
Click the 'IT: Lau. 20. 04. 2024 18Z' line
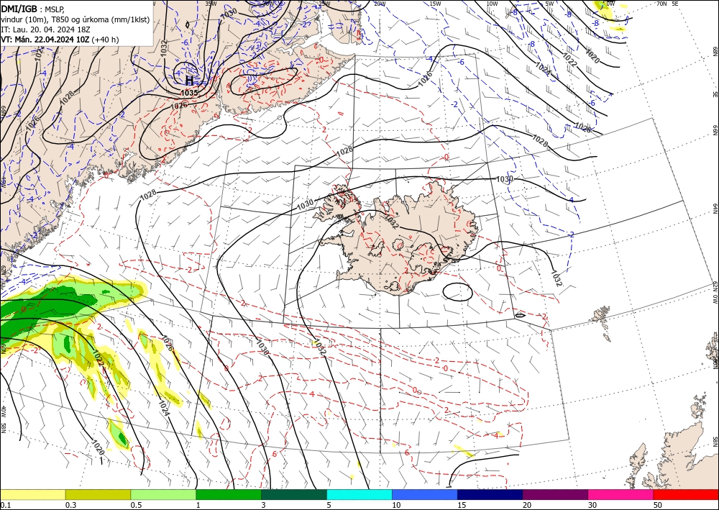44,29
